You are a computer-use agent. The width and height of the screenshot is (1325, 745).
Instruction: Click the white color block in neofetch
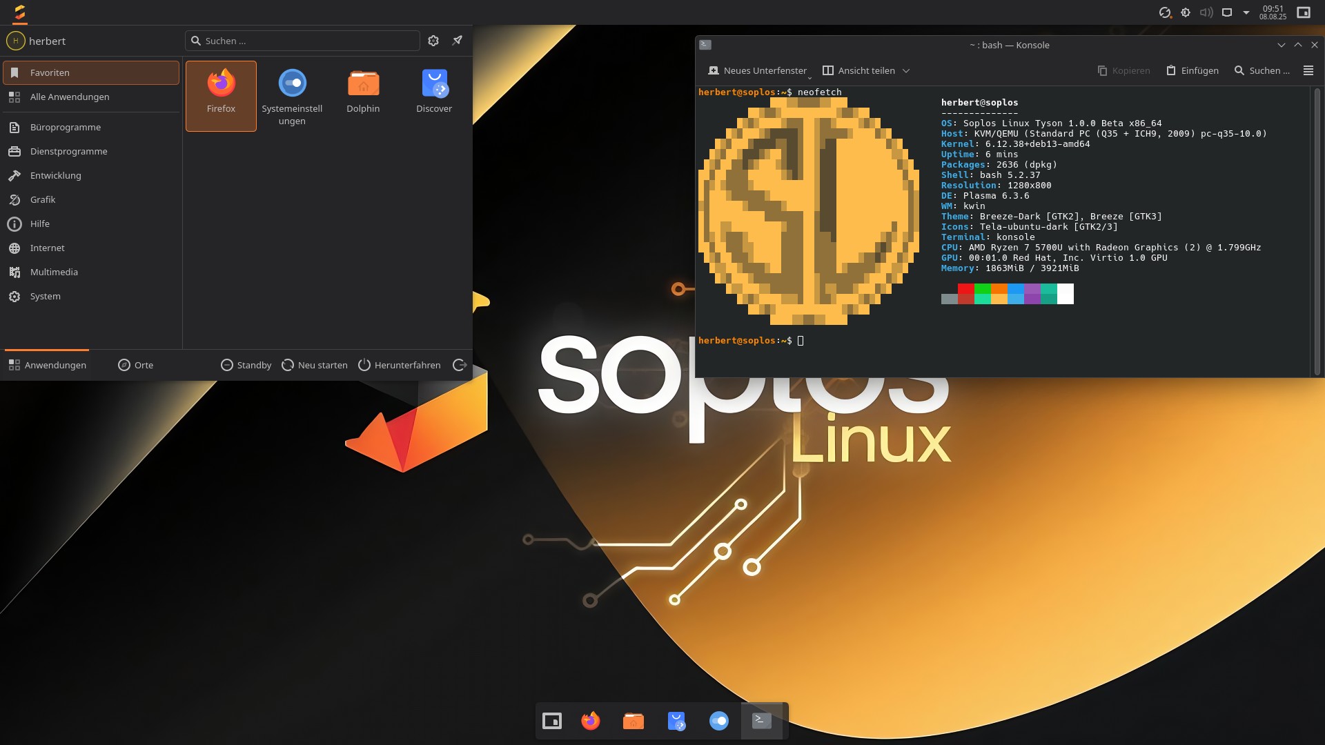point(1065,294)
